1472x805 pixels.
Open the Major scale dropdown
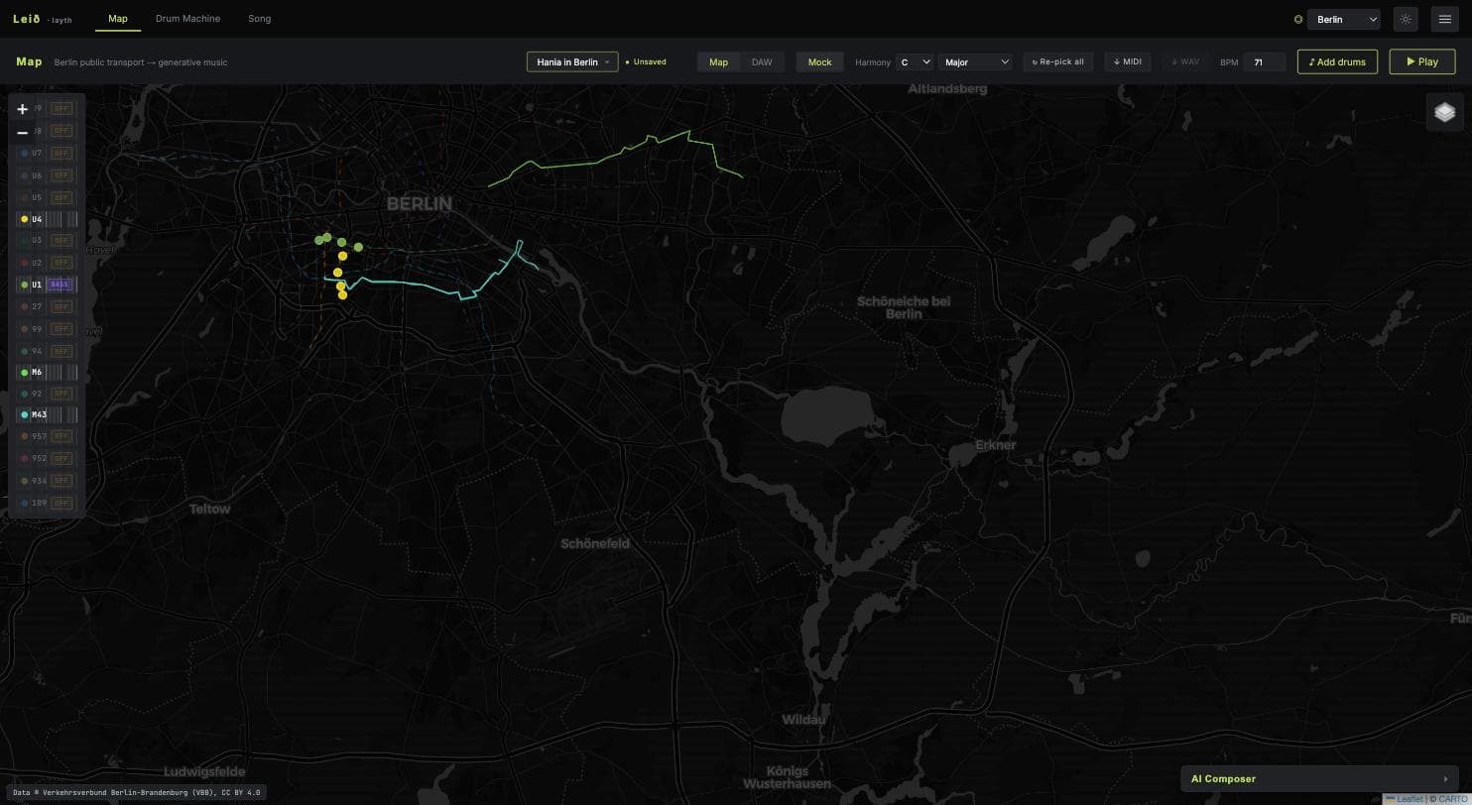[975, 61]
